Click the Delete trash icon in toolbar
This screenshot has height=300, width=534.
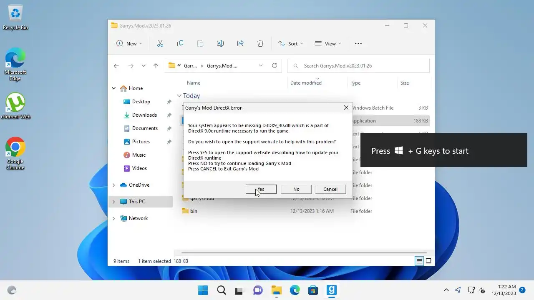(260, 43)
